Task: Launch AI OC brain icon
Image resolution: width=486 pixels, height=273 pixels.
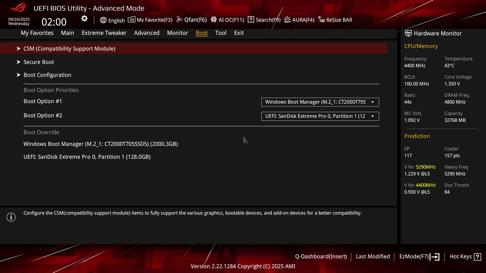Action: pos(214,20)
